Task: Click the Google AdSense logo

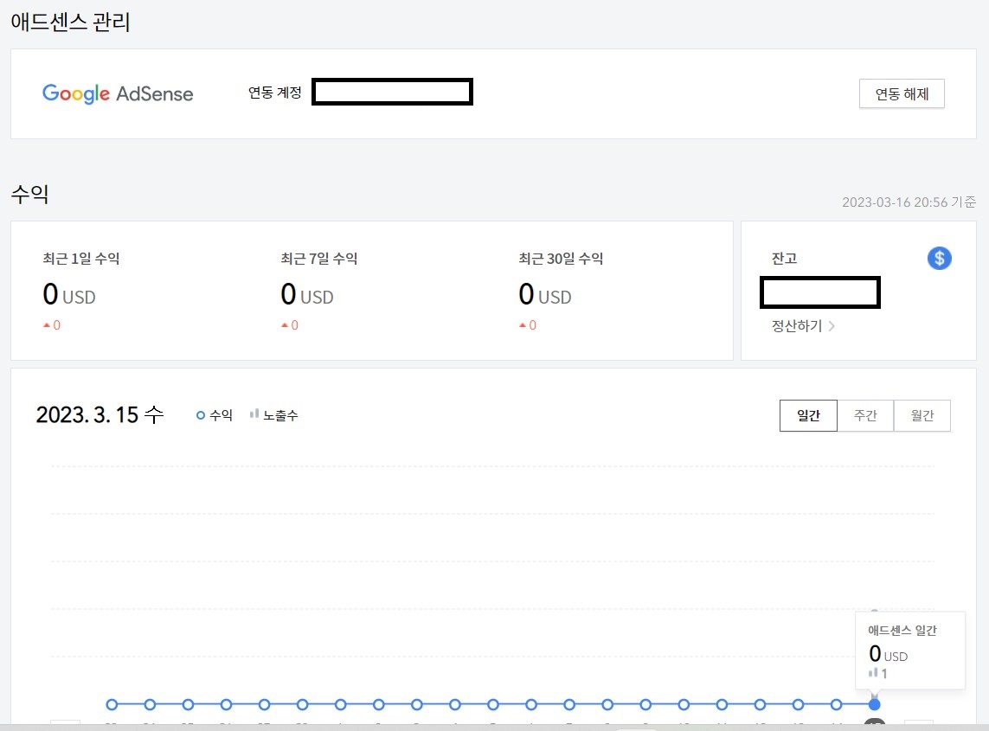Action: tap(117, 93)
